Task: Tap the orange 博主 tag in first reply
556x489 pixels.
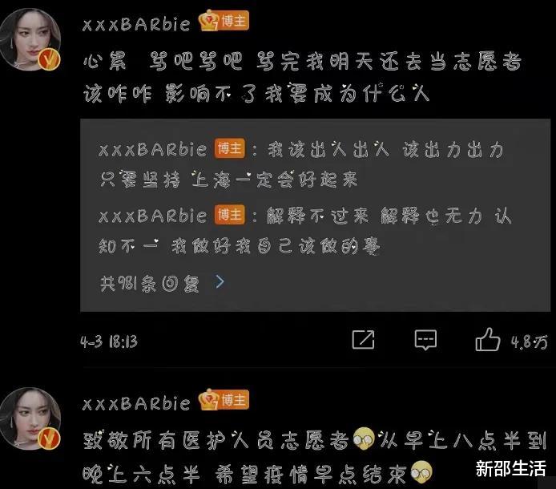Action: point(229,148)
